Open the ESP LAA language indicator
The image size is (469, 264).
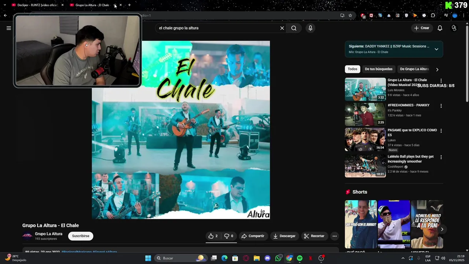click(428, 258)
